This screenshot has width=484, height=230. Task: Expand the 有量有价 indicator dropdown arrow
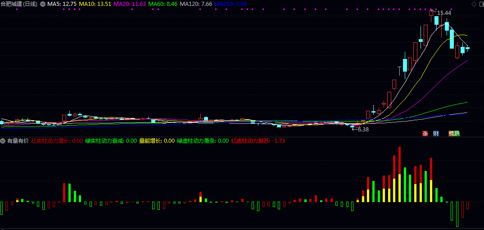pyautogui.click(x=3, y=141)
